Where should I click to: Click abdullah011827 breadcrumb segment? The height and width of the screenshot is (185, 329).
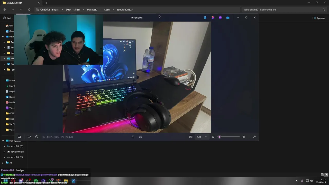125,10
